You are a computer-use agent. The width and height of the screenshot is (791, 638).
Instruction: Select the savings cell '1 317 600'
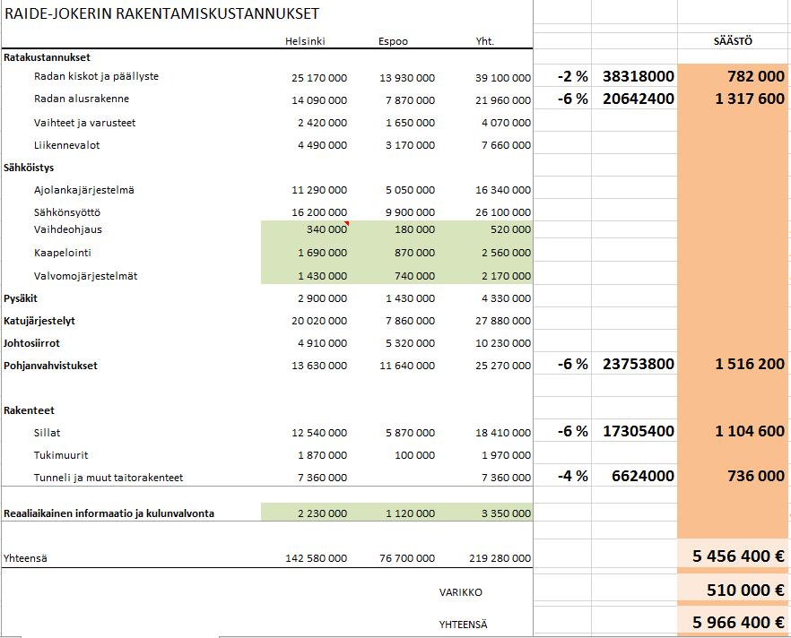coord(750,99)
